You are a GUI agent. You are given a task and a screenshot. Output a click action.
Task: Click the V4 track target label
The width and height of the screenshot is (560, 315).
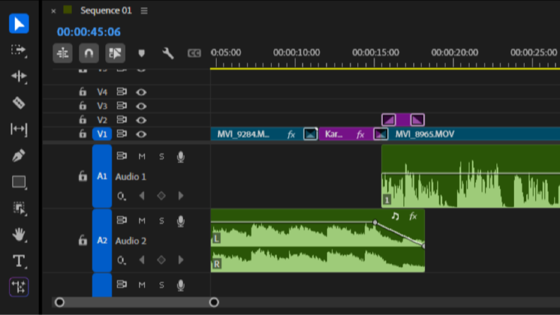point(102,92)
